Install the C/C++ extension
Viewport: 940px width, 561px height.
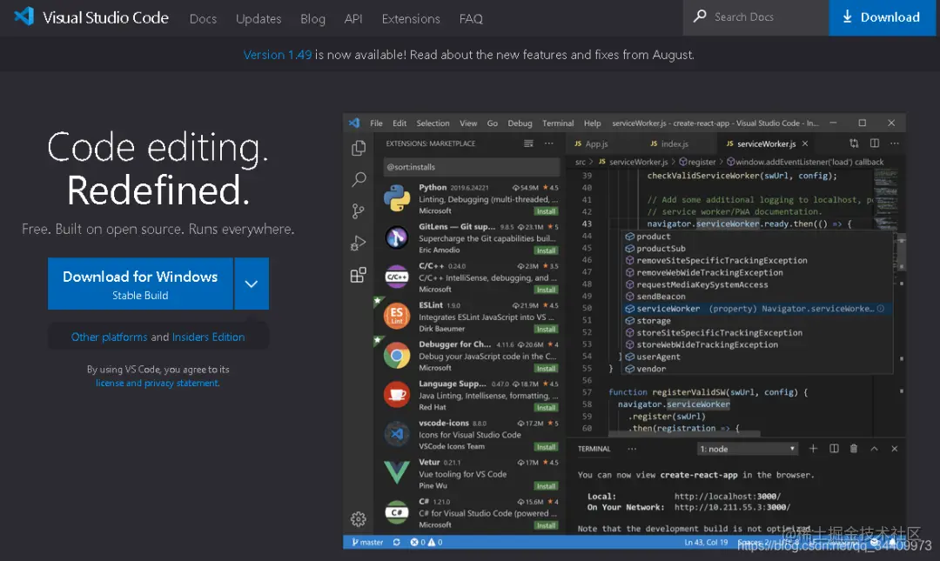point(546,291)
